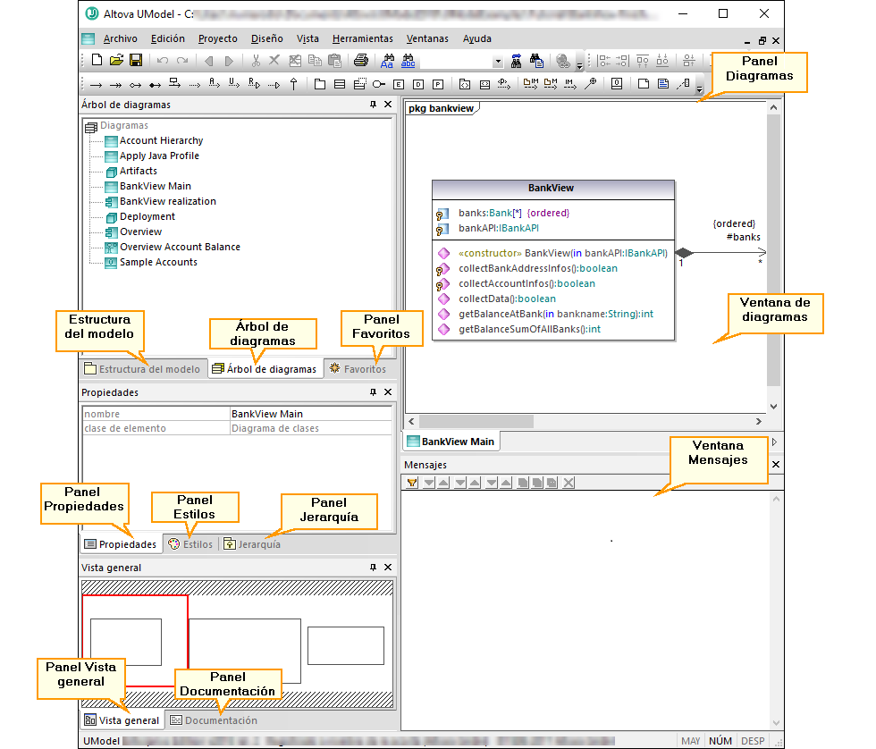Click the Cut scissors icon
876x749 pixels.
(x=256, y=60)
